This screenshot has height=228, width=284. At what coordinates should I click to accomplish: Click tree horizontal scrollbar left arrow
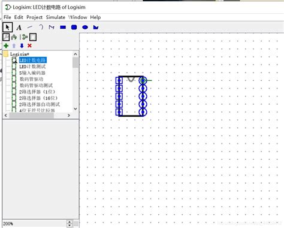[6, 115]
